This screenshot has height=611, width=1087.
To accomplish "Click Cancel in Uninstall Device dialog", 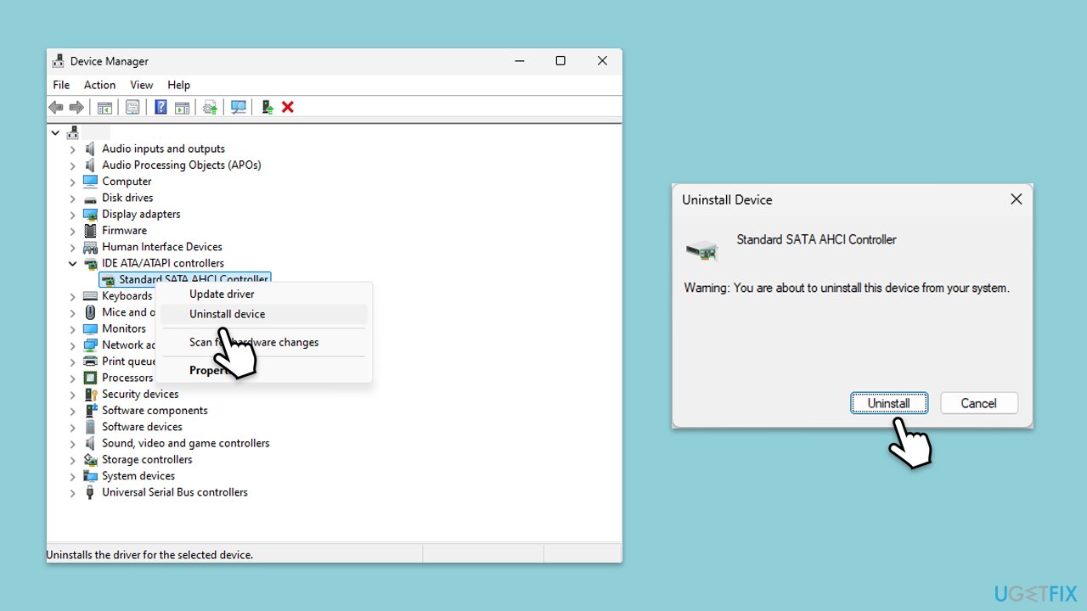I will click(978, 403).
